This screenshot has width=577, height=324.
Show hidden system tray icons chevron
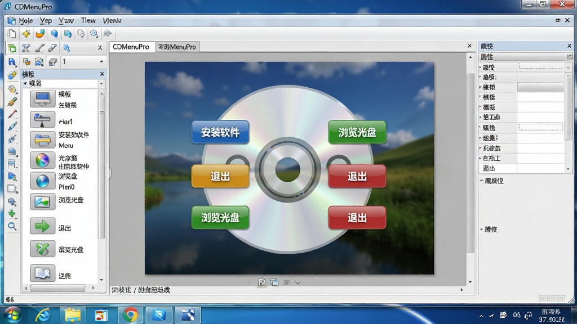coord(481,316)
